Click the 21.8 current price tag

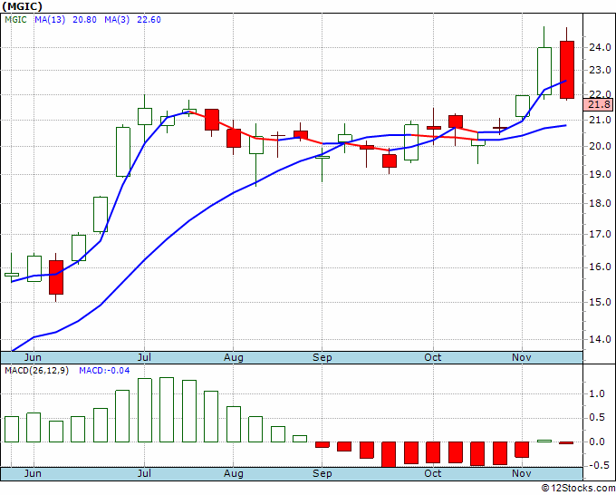tap(598, 104)
